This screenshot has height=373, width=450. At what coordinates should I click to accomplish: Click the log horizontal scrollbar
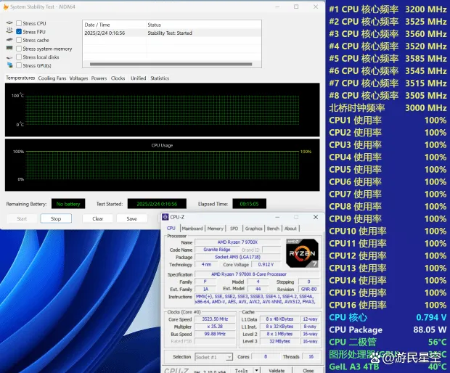pyautogui.click(x=171, y=64)
